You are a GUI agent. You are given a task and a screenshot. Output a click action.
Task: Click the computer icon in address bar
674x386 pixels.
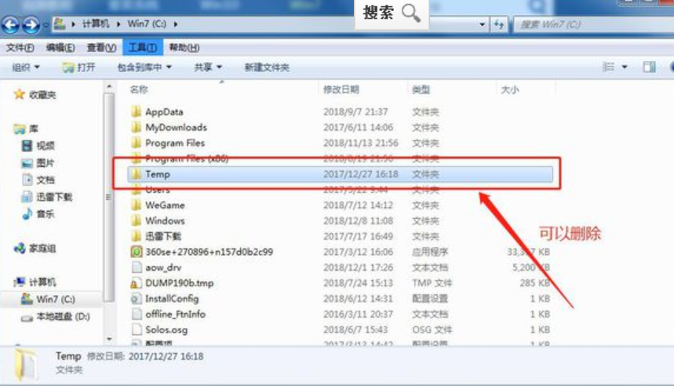coord(60,24)
